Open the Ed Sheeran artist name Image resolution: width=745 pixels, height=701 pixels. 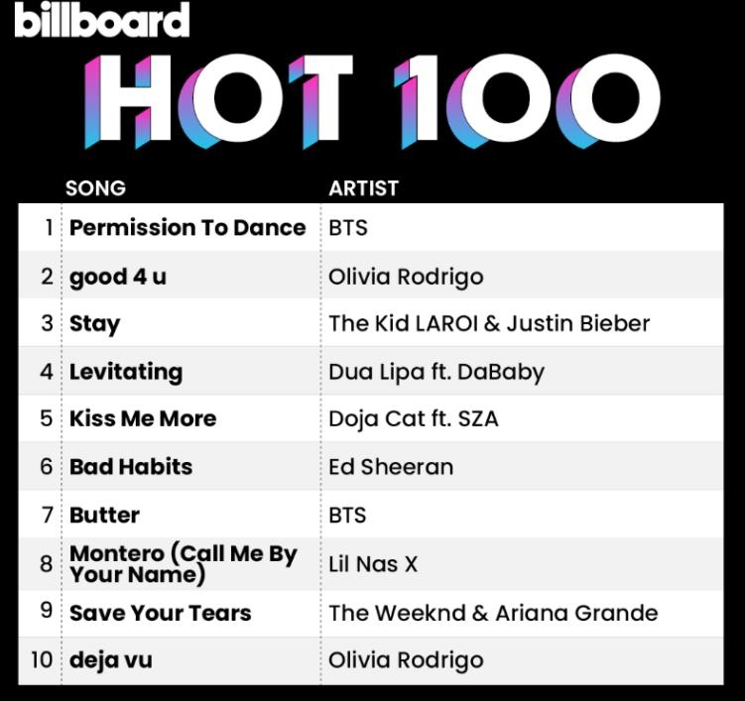click(391, 466)
